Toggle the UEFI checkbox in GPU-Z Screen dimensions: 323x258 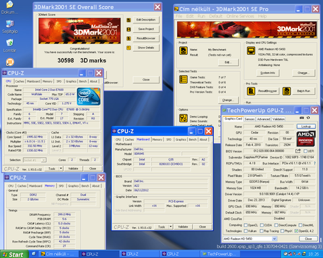click(x=306, y=151)
